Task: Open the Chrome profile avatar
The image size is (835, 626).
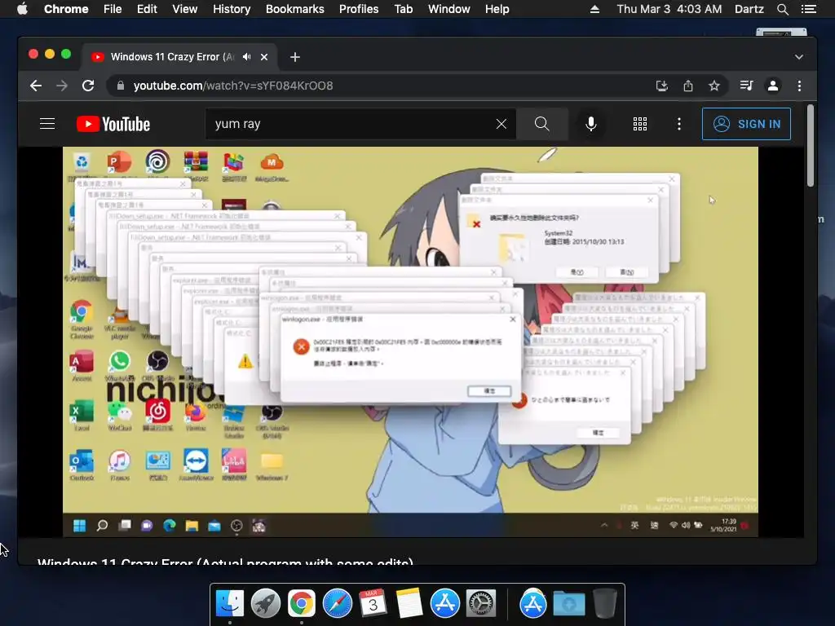Action: [773, 86]
